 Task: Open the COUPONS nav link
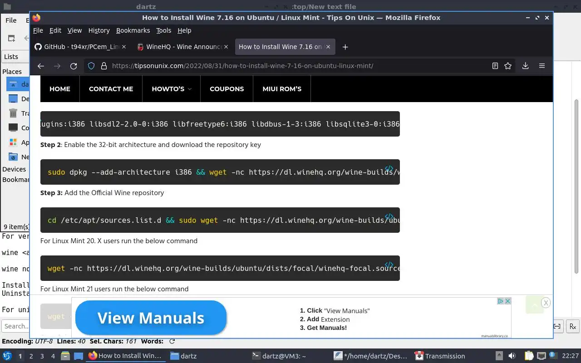tap(227, 89)
